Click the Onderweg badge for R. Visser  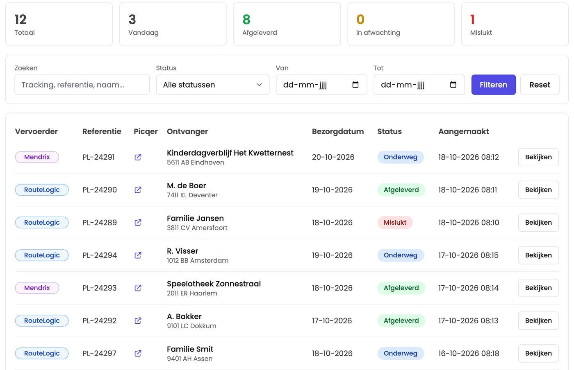tap(401, 255)
